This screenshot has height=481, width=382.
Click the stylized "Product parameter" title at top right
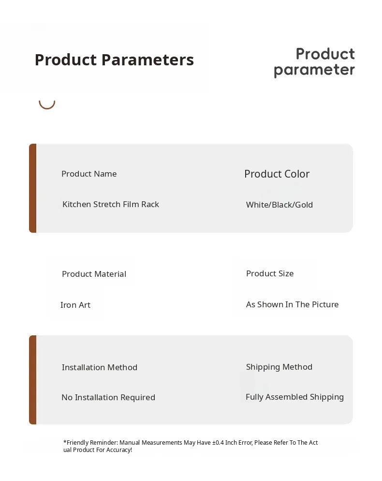point(315,62)
